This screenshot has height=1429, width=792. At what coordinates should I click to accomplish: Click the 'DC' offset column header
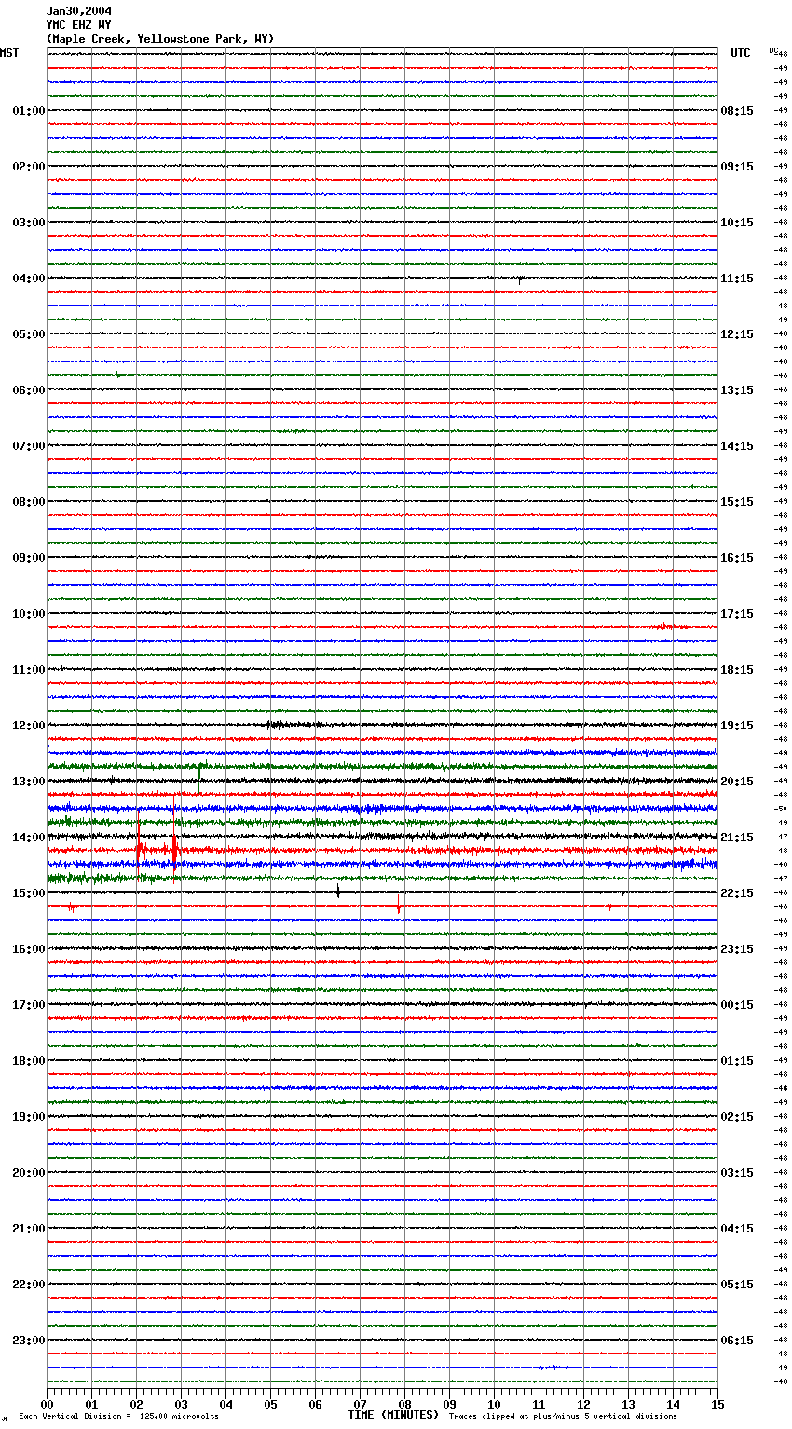[x=772, y=50]
